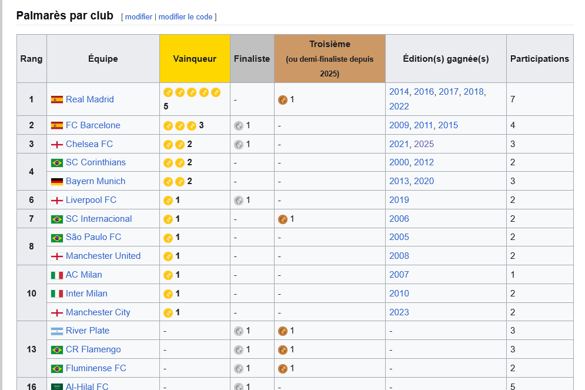Click the Spain flag next to Real Madrid
The width and height of the screenshot is (585, 390).
click(x=56, y=99)
